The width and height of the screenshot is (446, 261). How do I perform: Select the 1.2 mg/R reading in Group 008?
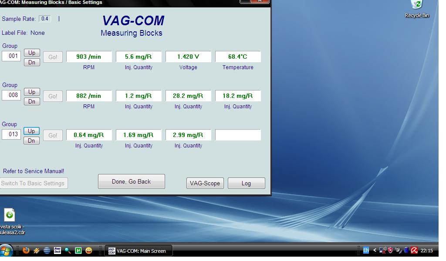coord(139,96)
